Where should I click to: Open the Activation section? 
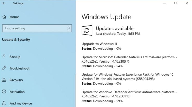[x=17, y=92]
